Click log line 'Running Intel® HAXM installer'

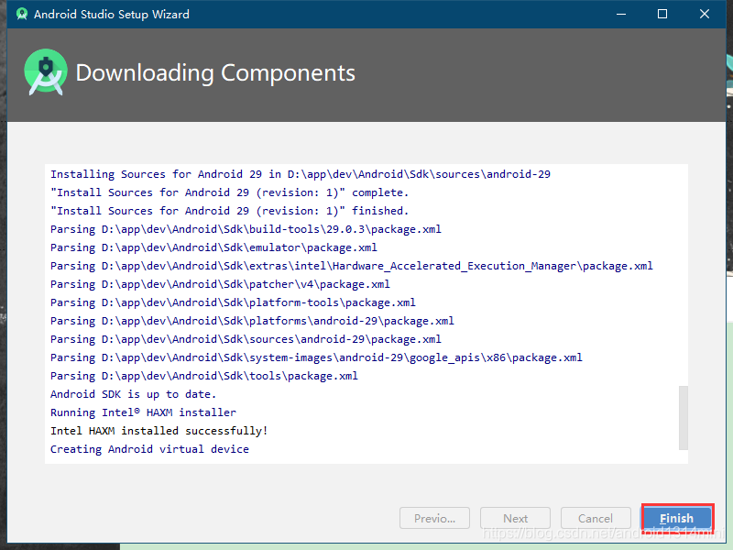coord(143,412)
